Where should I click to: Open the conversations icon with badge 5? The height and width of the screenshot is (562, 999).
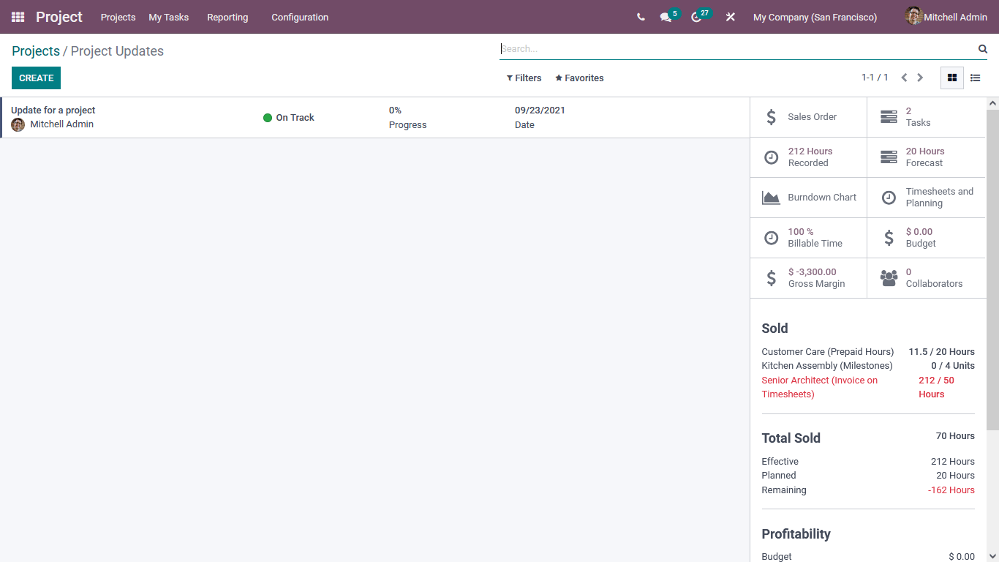(666, 17)
